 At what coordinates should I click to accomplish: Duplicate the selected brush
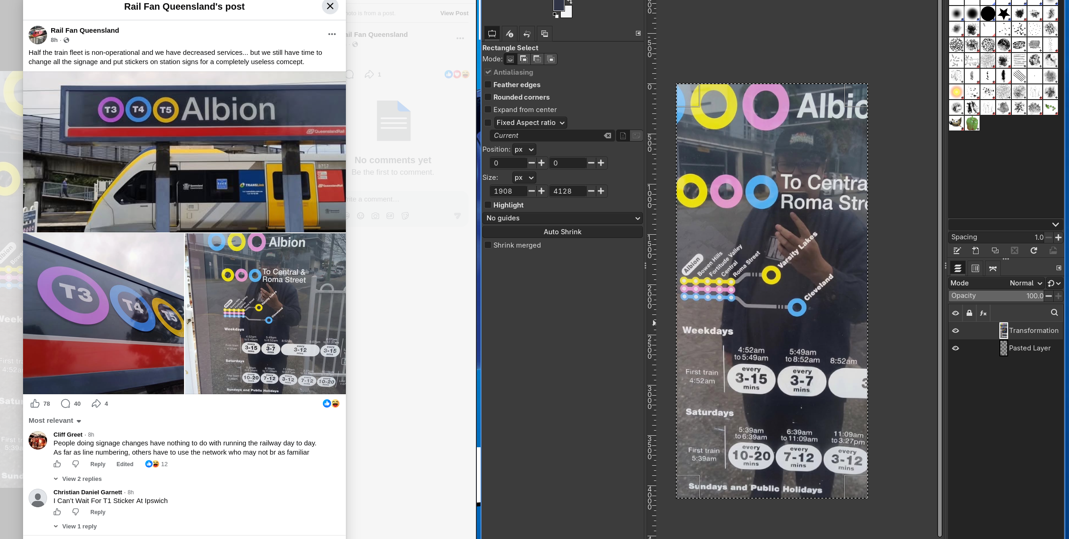click(995, 250)
